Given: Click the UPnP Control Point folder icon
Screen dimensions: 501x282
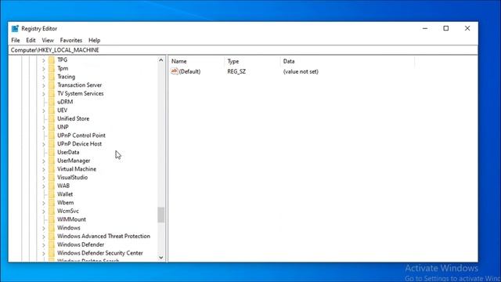Looking at the screenshot, I should [x=52, y=136].
